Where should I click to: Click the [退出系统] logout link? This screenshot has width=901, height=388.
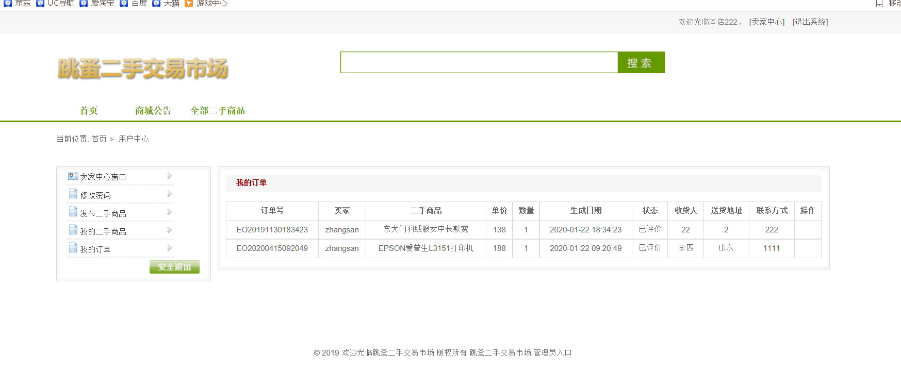pos(810,22)
